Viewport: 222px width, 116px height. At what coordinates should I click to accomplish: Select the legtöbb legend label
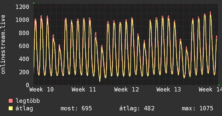point(28,101)
